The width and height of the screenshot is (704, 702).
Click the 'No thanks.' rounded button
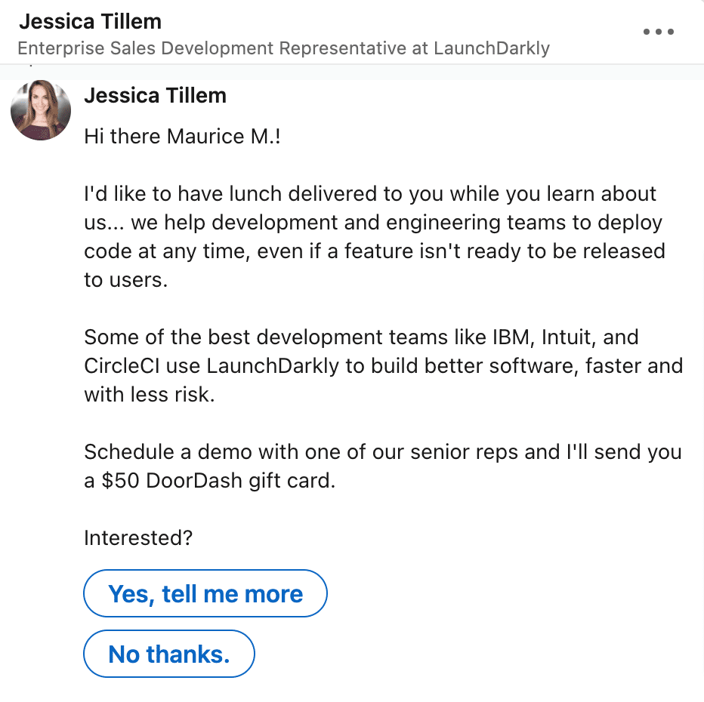[168, 654]
